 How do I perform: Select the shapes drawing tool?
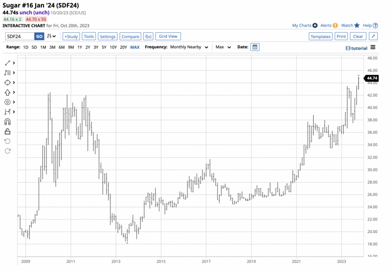tap(7, 82)
